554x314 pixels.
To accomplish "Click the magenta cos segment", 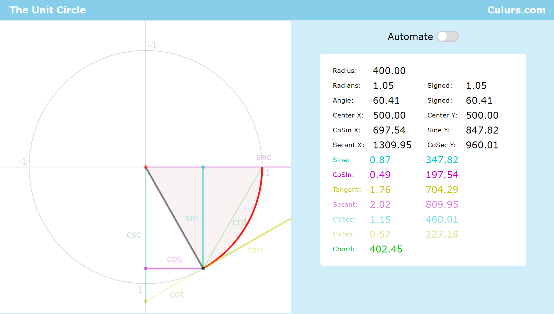I will coord(175,268).
